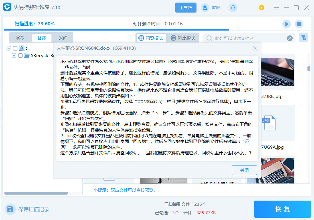Image resolution: width=314 pixels, height=220 pixels.
Task: Click the resume scan play icon
Action: coord(286,24)
